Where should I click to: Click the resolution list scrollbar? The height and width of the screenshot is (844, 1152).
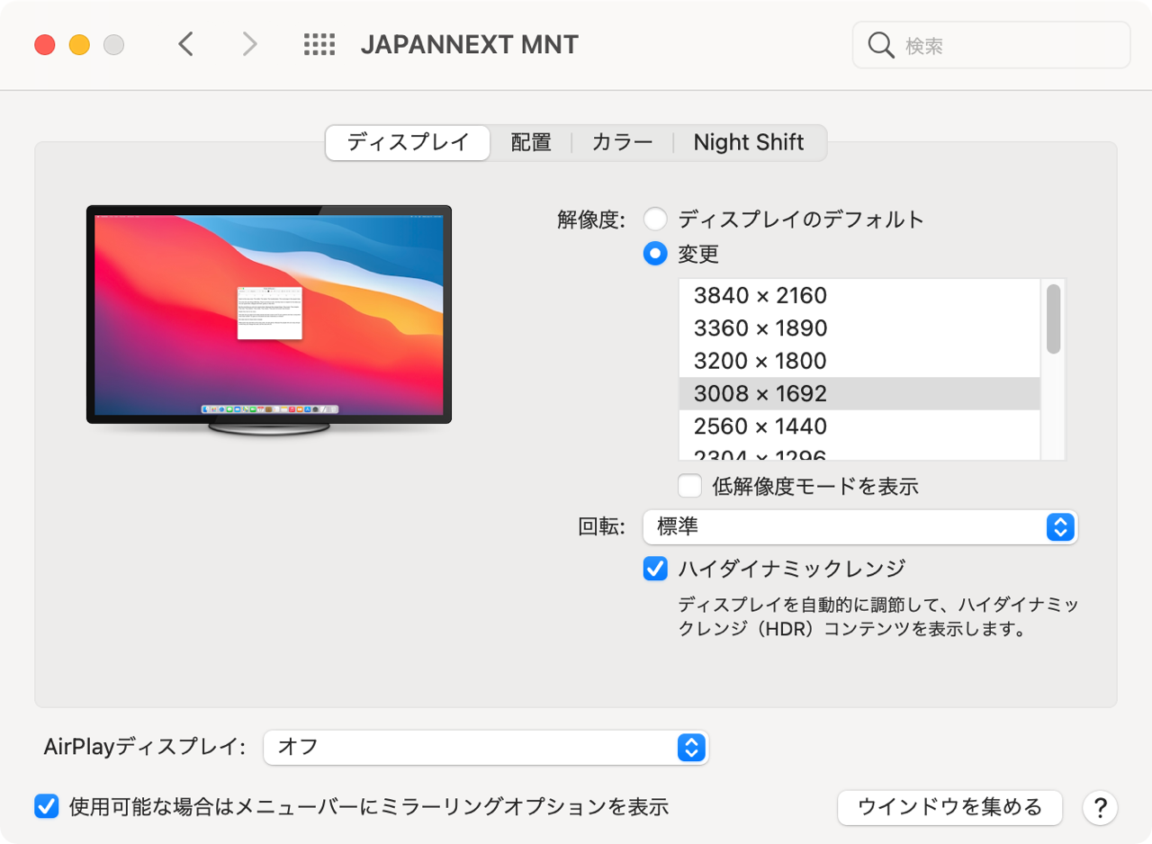tap(1053, 319)
